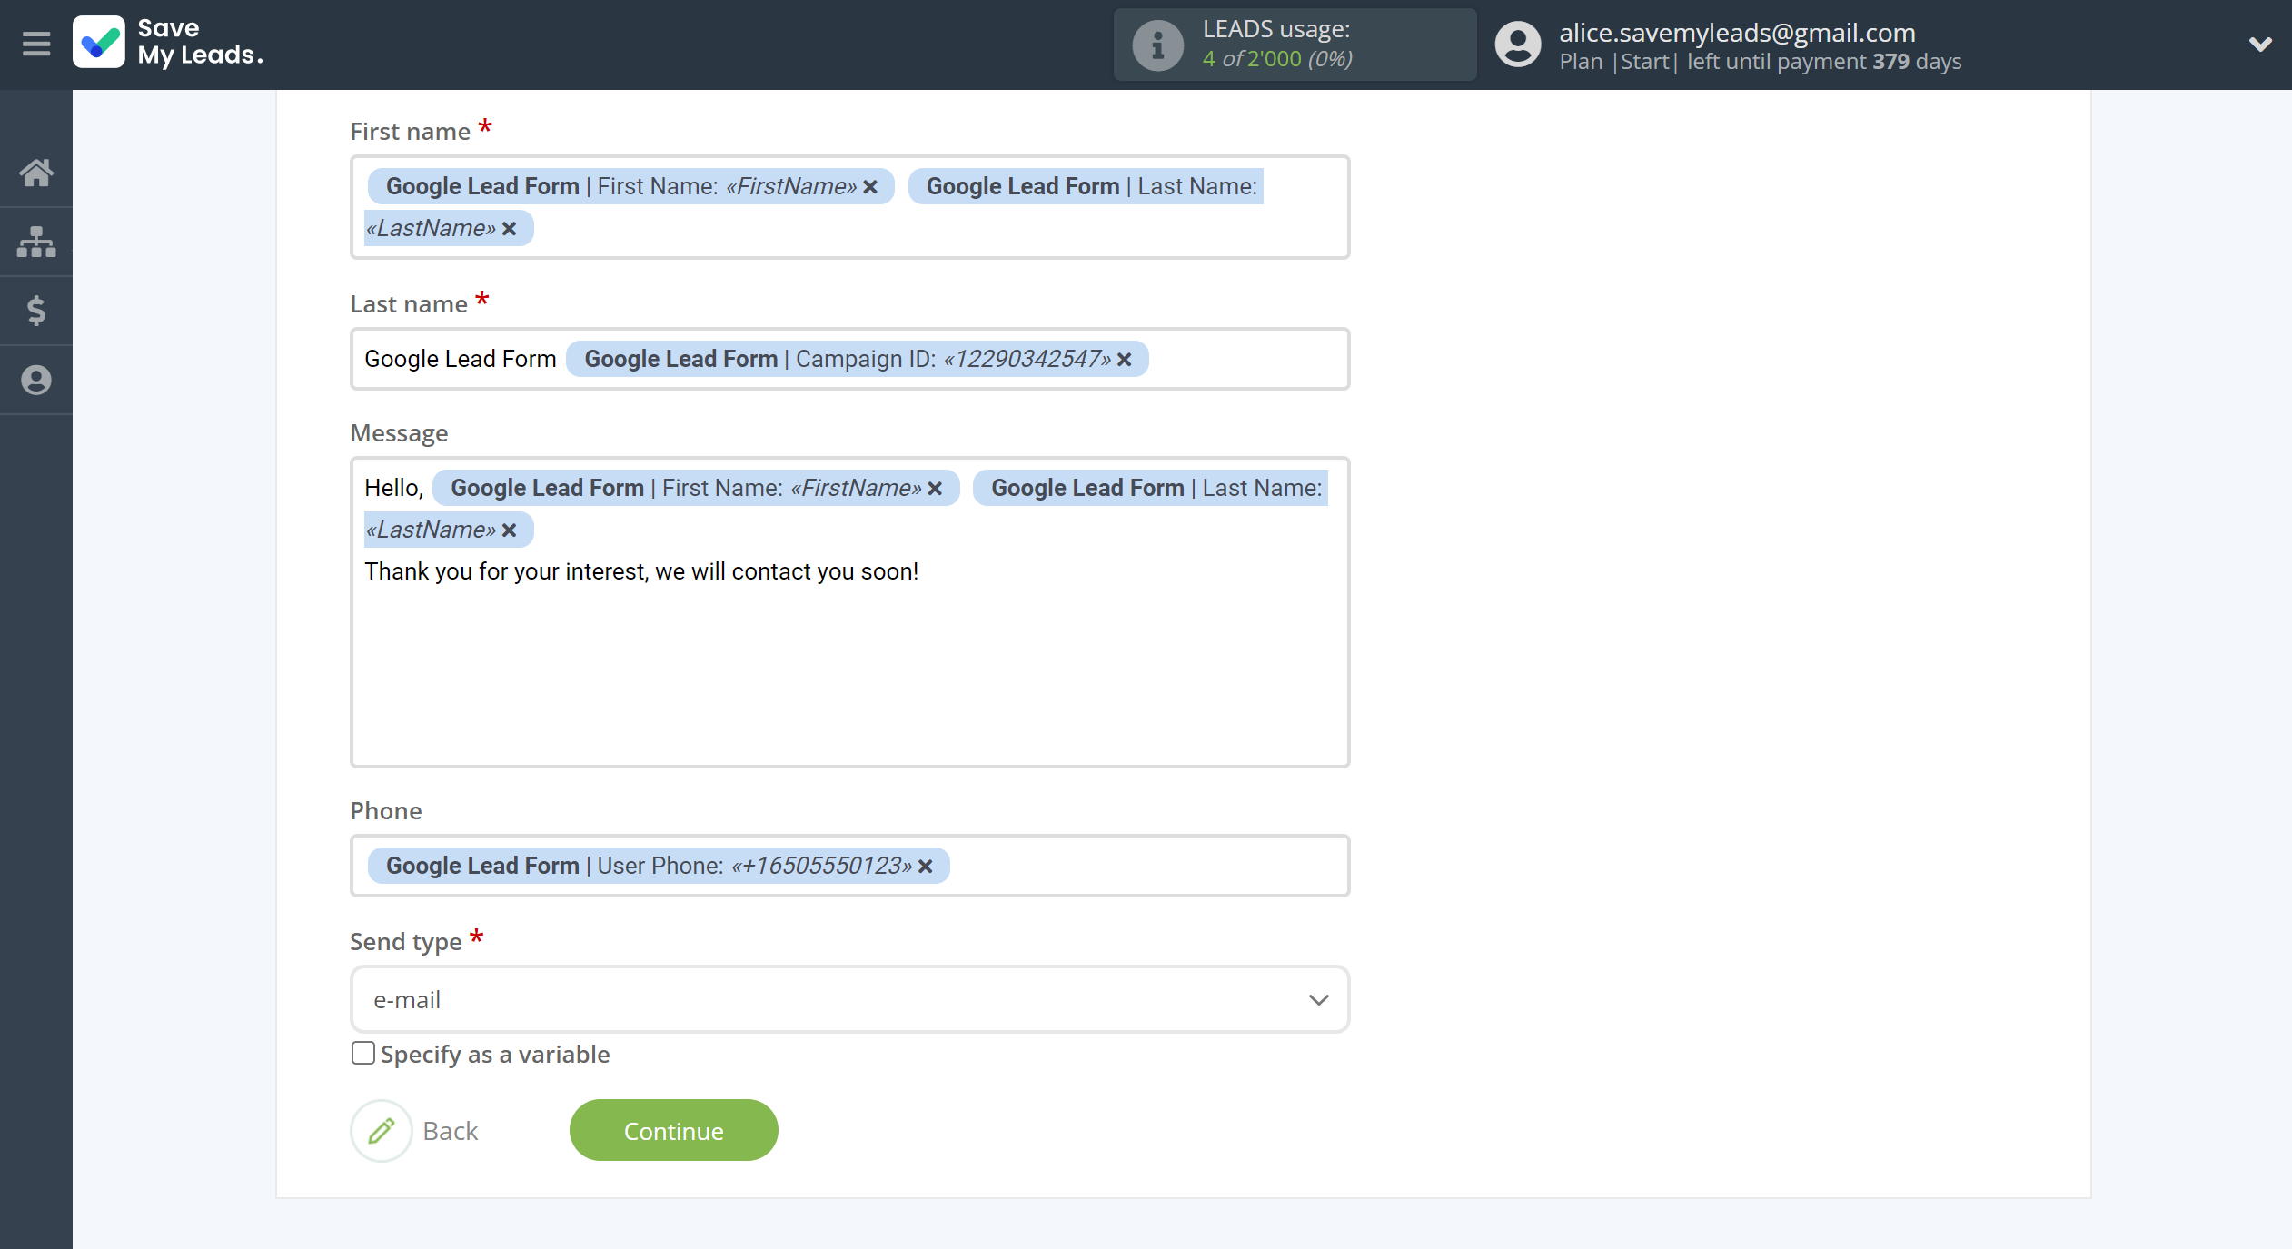Click the pencil/edit icon next to Back button
This screenshot has height=1249, width=2292.
[x=380, y=1129]
